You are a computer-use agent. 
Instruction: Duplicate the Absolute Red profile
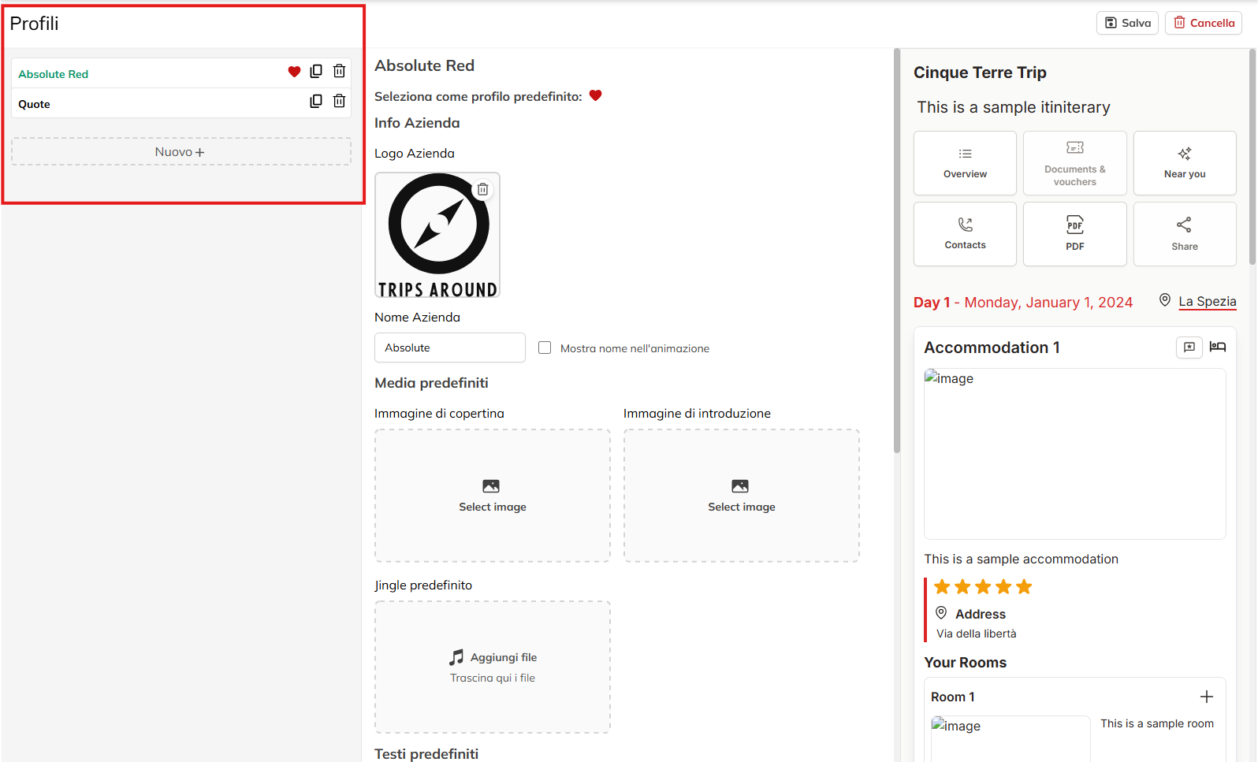316,72
